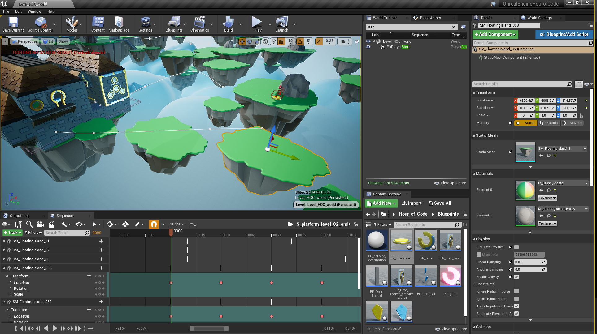Uncheck the Enable Gravity checkbox
This screenshot has height=334, width=597.
516,277
